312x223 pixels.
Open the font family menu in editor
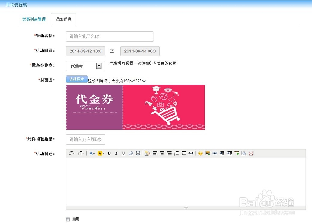coord(72,153)
